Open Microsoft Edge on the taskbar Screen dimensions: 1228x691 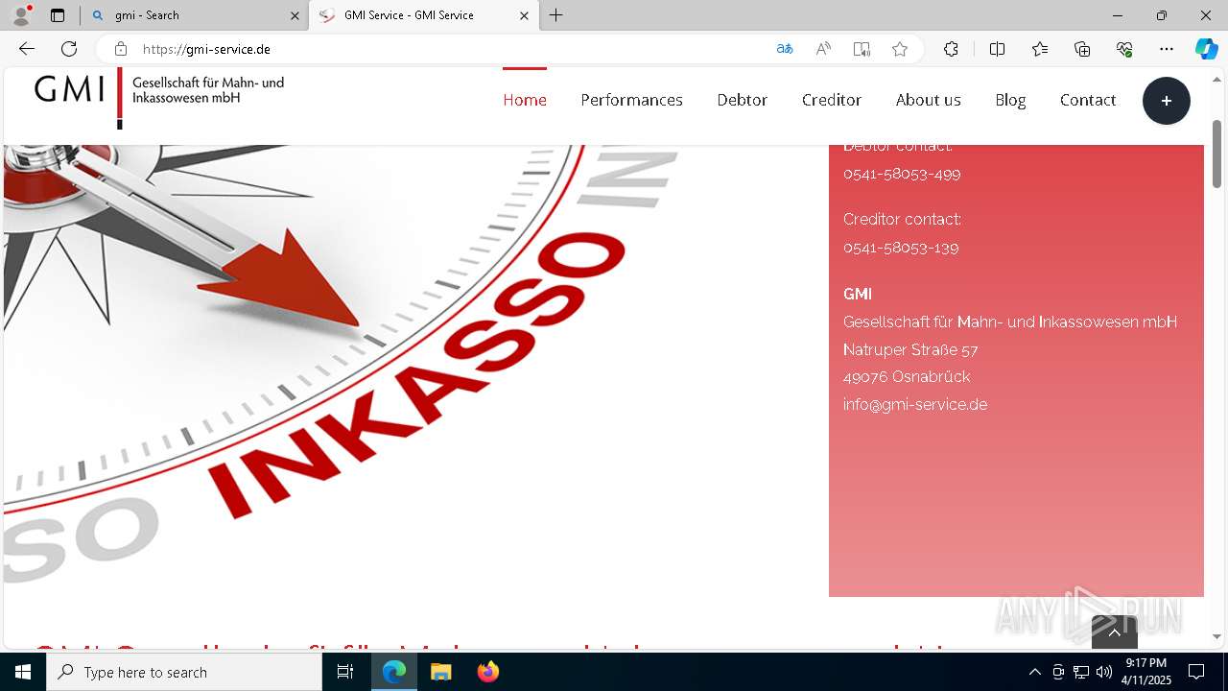click(394, 672)
